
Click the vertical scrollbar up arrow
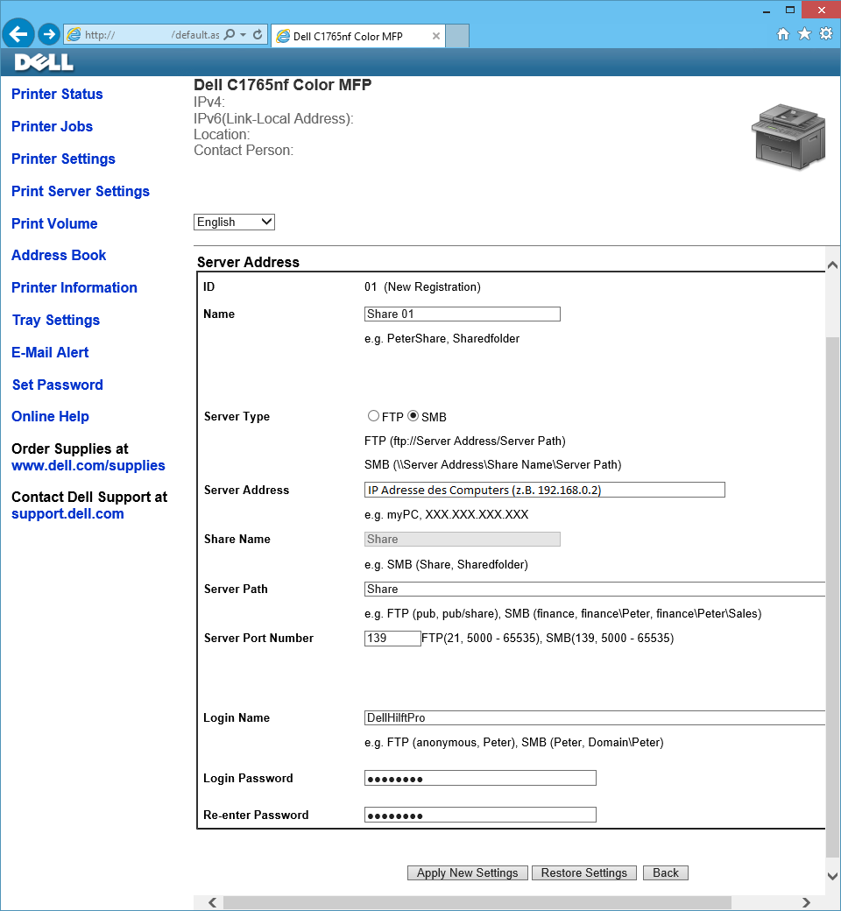click(x=832, y=265)
